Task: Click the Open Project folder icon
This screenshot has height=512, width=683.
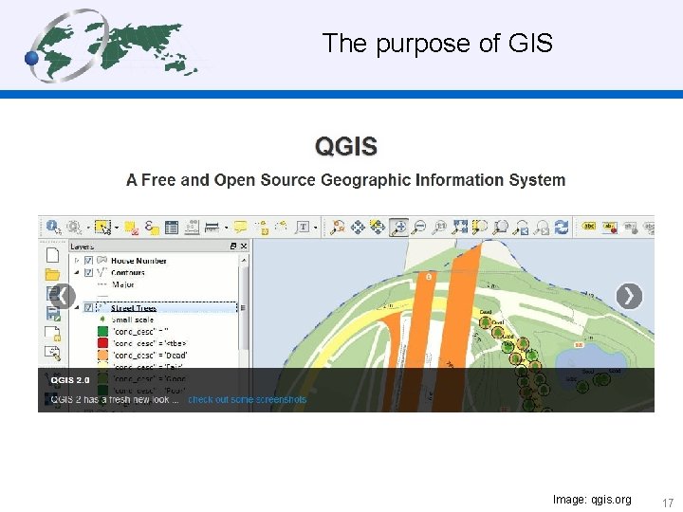Action: (52, 274)
